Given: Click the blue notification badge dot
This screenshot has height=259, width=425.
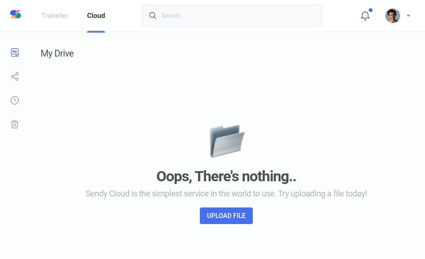Looking at the screenshot, I should click(371, 10).
